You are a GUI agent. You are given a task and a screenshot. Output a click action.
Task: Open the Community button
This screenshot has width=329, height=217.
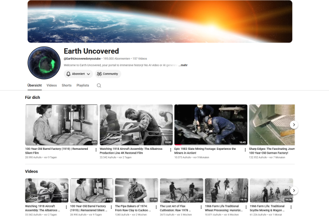(108, 74)
